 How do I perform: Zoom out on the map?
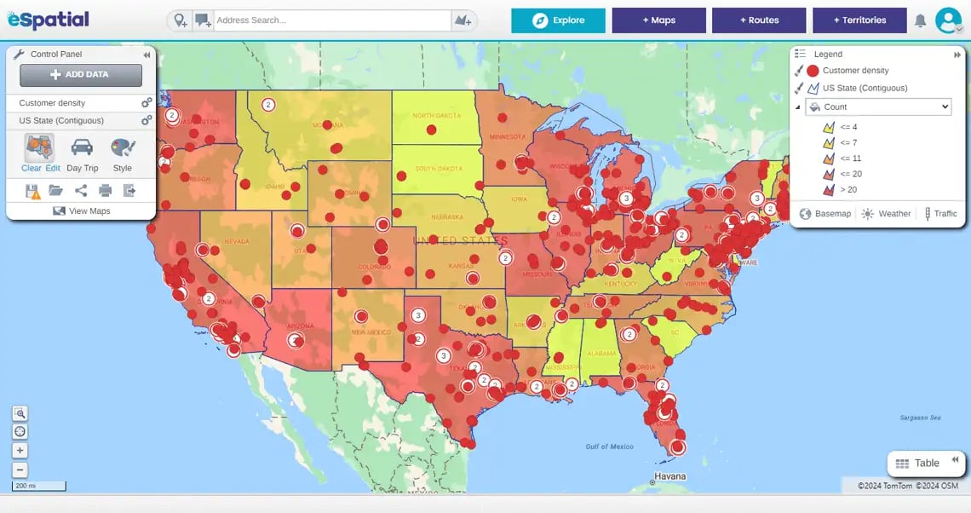coord(20,470)
